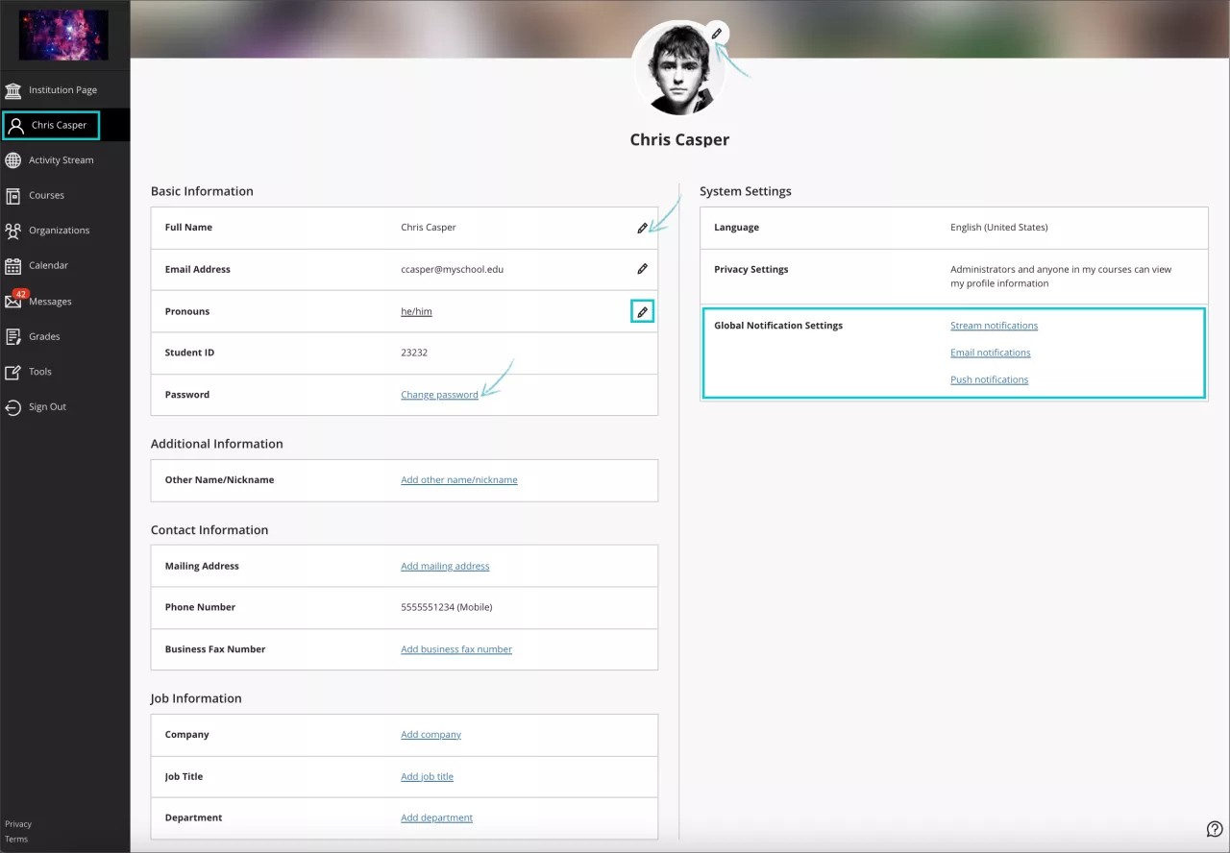The height and width of the screenshot is (853, 1230).
Task: Open the help assistant in the bottom corner
Action: tap(1215, 828)
